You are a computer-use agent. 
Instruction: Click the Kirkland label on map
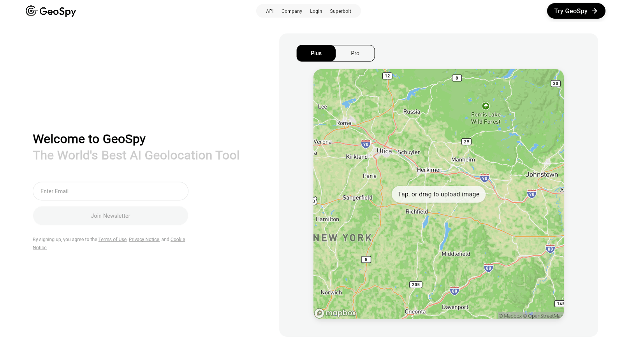point(357,157)
